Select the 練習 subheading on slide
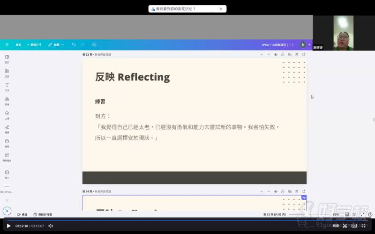 click(x=100, y=102)
